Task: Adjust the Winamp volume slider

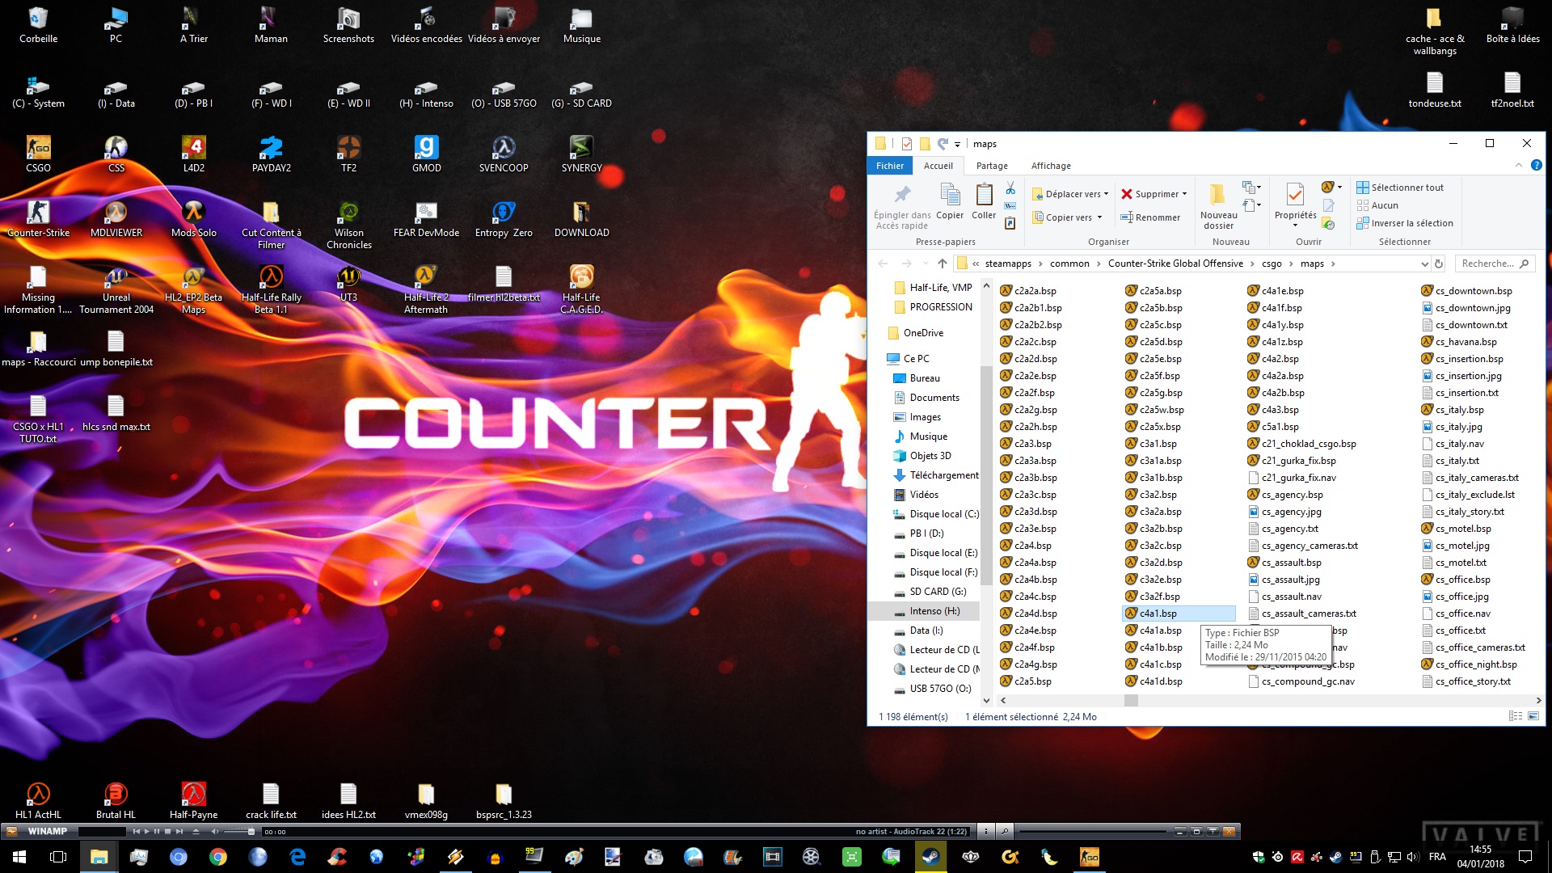Action: (x=251, y=831)
